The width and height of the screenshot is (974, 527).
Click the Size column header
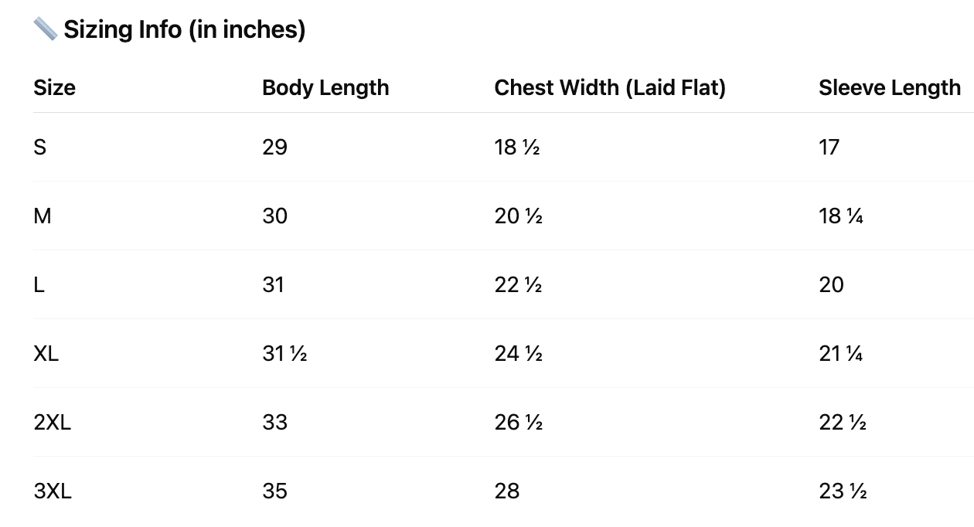[x=54, y=88]
